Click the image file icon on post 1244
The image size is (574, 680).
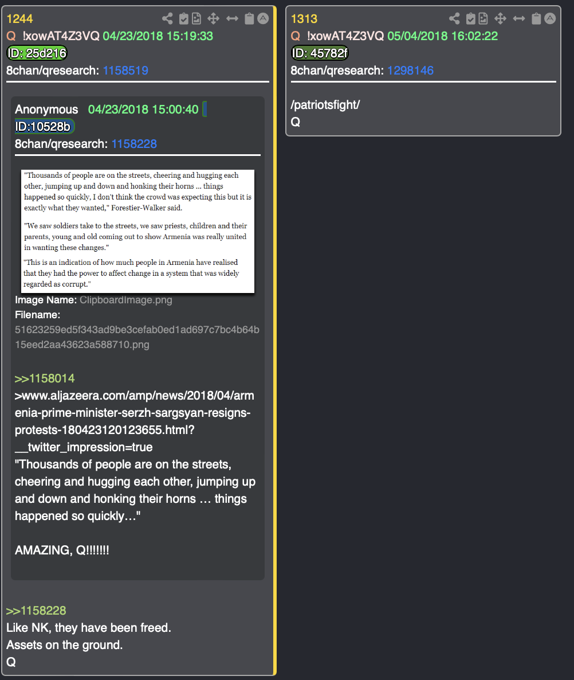pos(196,19)
